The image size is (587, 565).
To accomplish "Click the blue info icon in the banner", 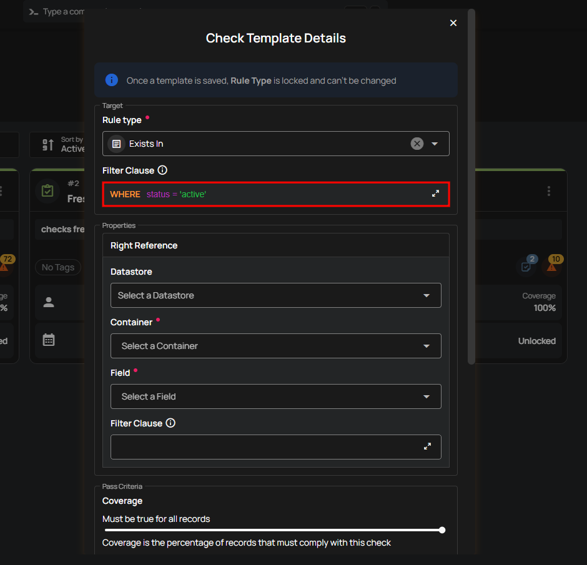I will 112,80.
